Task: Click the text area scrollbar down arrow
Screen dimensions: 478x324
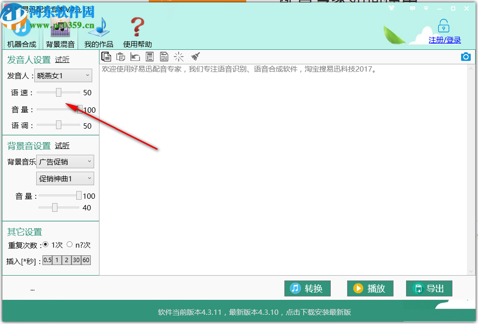Action: (x=471, y=271)
